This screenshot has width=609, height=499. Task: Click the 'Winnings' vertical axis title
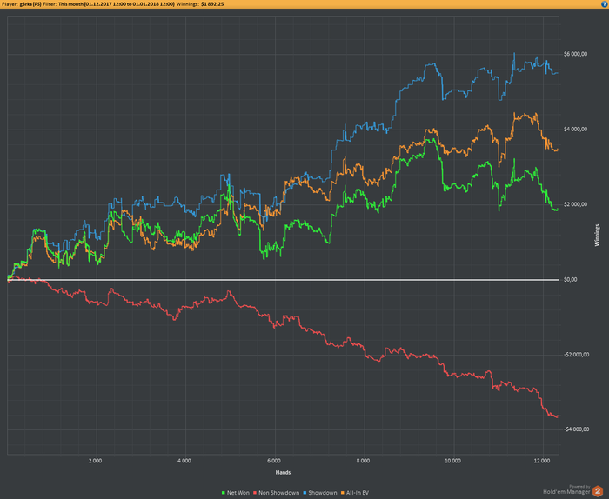pyautogui.click(x=597, y=235)
